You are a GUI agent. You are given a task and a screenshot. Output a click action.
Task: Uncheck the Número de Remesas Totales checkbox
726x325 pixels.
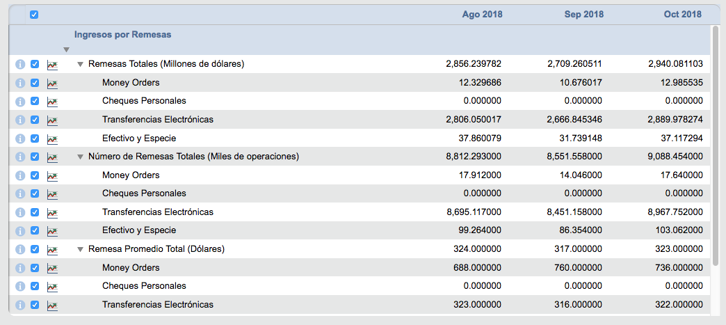(35, 157)
